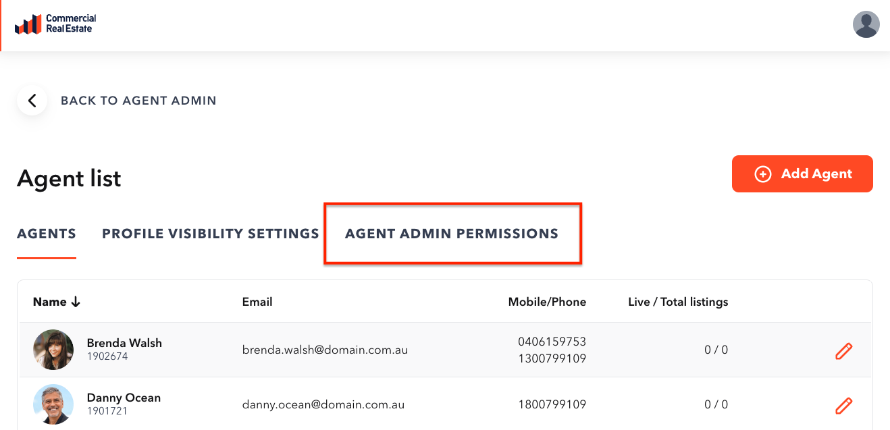
Task: Click the plus icon inside Add Agent button
Action: (x=762, y=173)
